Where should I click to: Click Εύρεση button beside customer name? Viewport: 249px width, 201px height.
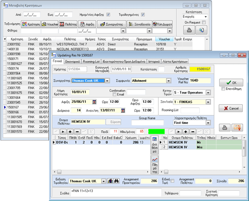pyautogui.click(x=114, y=122)
